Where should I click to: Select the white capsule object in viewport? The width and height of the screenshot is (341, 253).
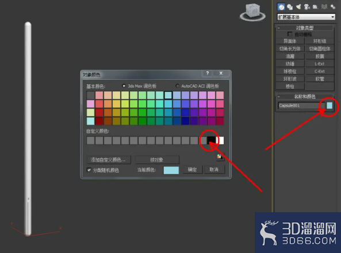[28, 128]
